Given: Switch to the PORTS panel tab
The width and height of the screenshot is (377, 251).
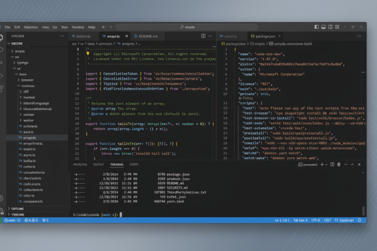Looking at the screenshot, I should pyautogui.click(x=134, y=165).
